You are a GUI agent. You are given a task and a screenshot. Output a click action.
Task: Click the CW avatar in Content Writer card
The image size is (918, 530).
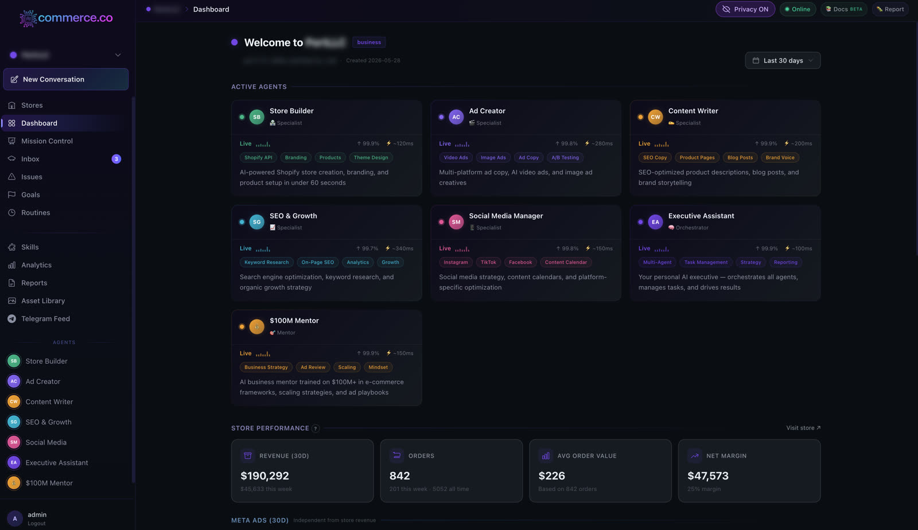point(655,117)
